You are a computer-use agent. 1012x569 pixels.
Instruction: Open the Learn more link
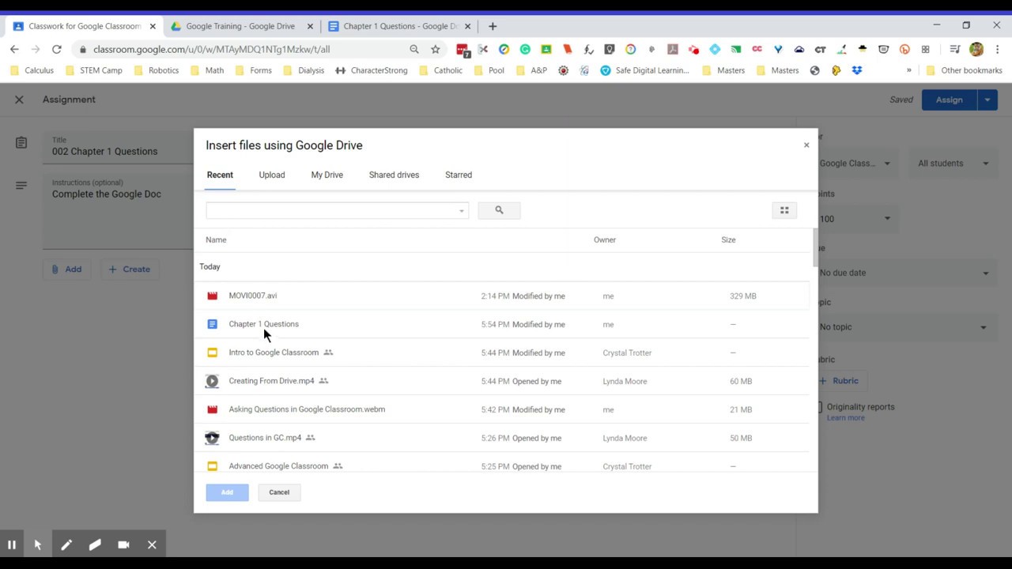[845, 418]
